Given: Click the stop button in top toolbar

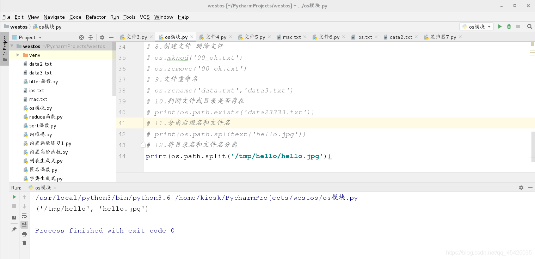Looking at the screenshot, I should 518,26.
